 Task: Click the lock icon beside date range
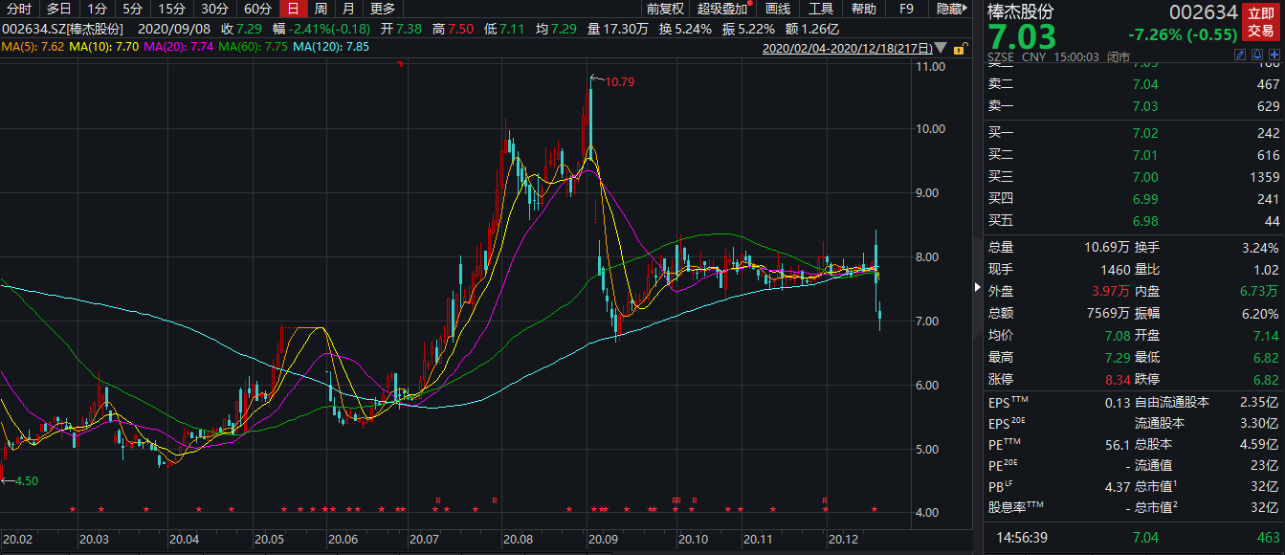click(x=962, y=48)
